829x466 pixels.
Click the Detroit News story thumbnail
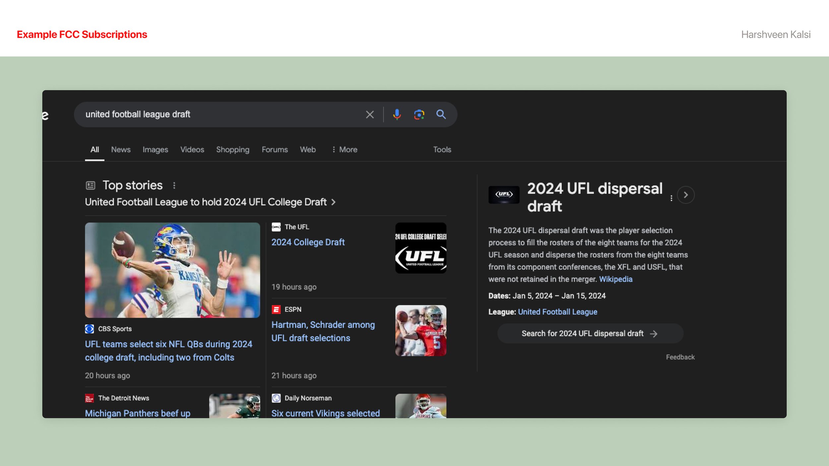point(234,406)
